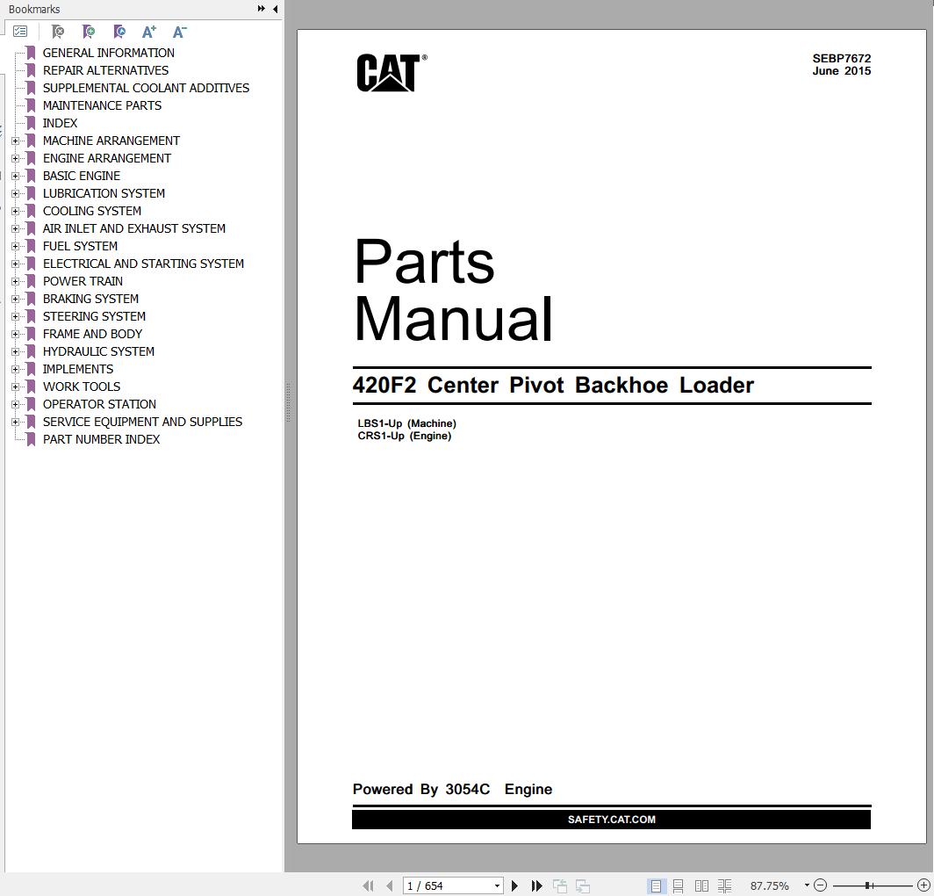Open the bookmark options icon
Viewport: 934px width, 896px height.
21,31
